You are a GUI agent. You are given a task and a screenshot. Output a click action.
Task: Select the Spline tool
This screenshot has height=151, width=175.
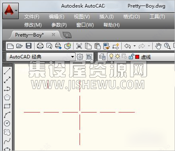coord(7,141)
